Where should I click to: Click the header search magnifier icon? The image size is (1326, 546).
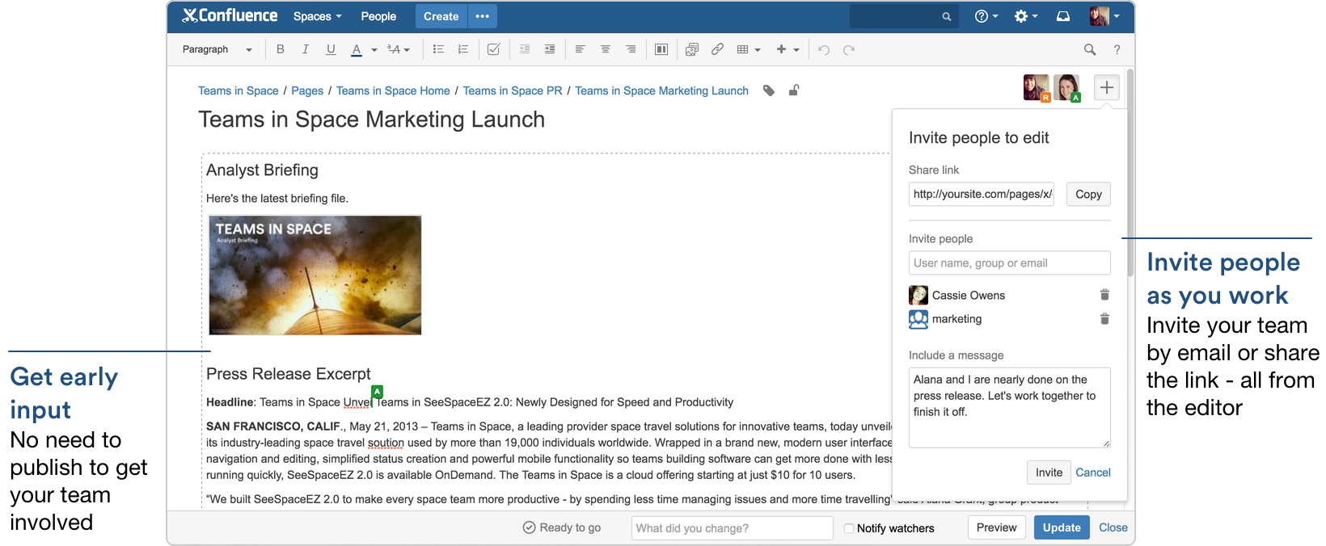pos(947,16)
